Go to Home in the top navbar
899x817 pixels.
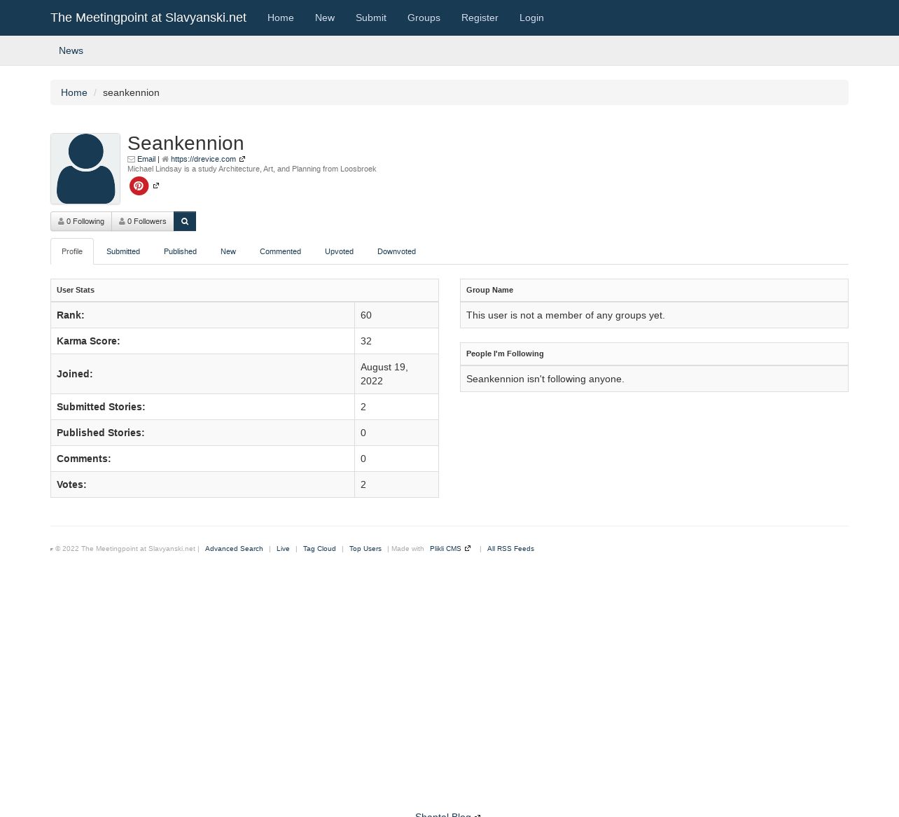point(281,18)
